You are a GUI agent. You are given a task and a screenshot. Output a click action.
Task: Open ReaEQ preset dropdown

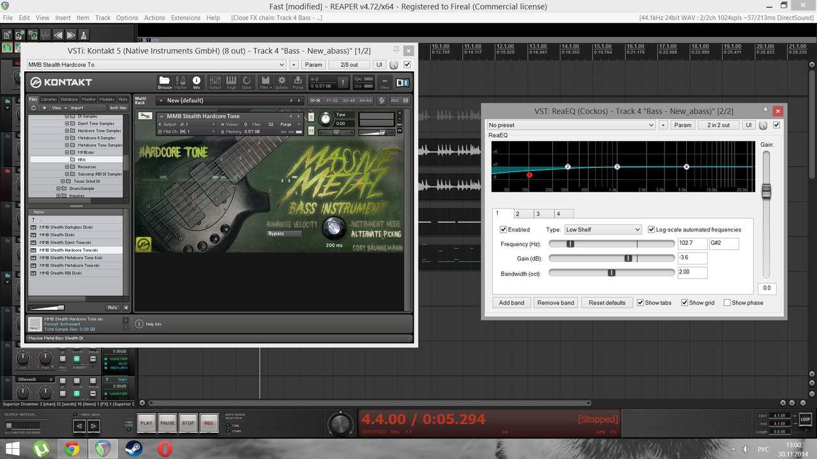pyautogui.click(x=571, y=125)
